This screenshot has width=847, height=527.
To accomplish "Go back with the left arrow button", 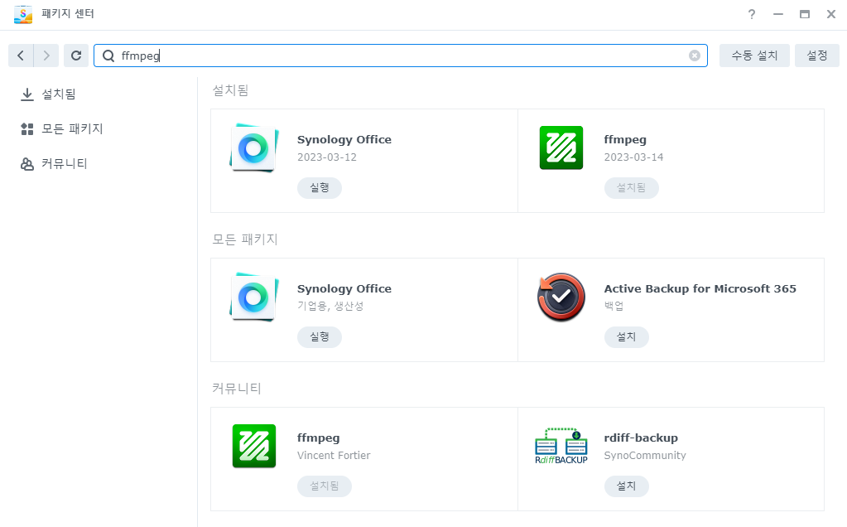I will (21, 56).
